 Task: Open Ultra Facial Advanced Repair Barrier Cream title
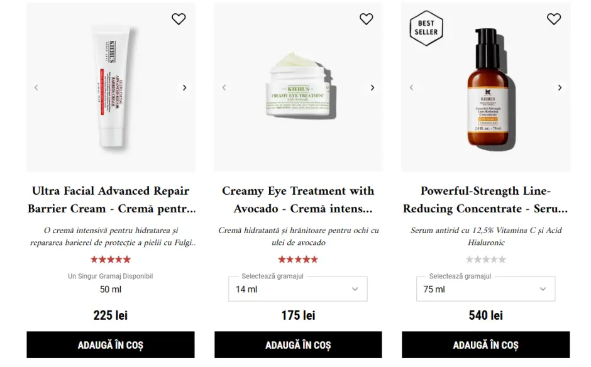click(111, 199)
